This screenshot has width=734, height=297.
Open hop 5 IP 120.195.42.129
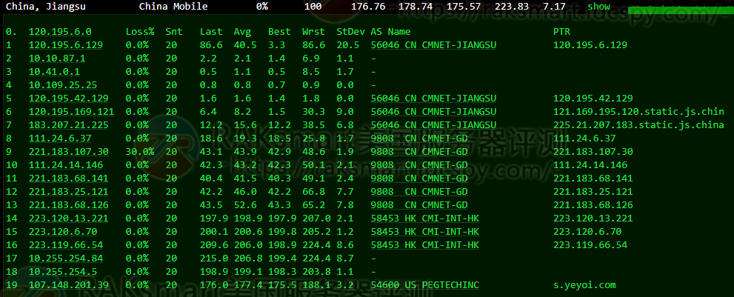[69, 99]
